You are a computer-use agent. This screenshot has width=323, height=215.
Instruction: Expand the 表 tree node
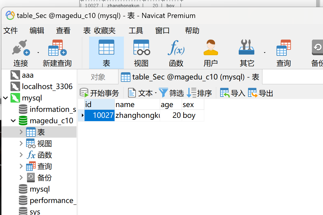21,132
